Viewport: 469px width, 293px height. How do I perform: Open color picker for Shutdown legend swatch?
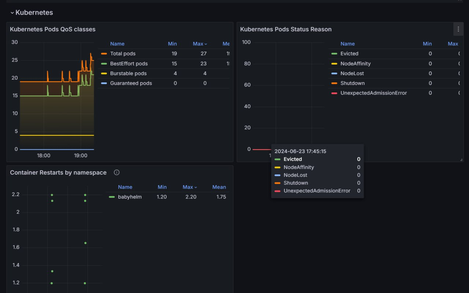tap(334, 83)
